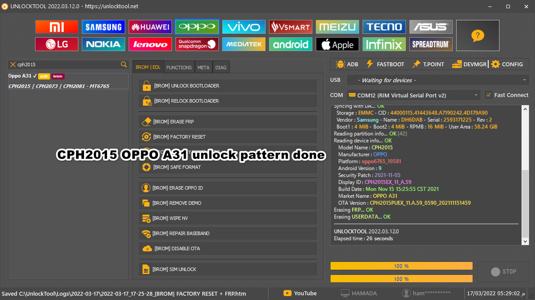
Task: Click the HAMADA computer name entry
Action: coord(359,293)
